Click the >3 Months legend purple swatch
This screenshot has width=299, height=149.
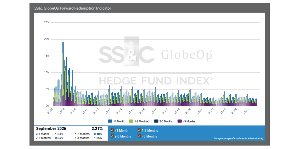point(179,121)
